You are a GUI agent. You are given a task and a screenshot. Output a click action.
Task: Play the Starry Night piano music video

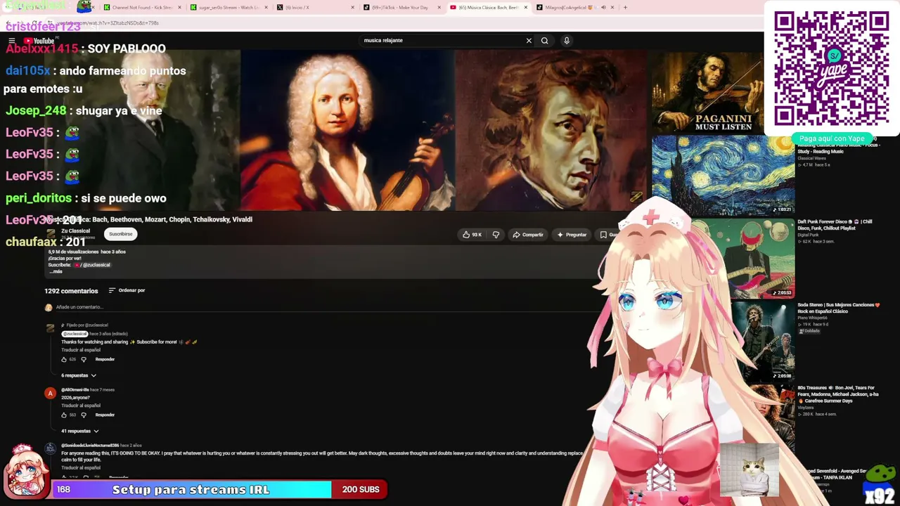click(x=723, y=175)
